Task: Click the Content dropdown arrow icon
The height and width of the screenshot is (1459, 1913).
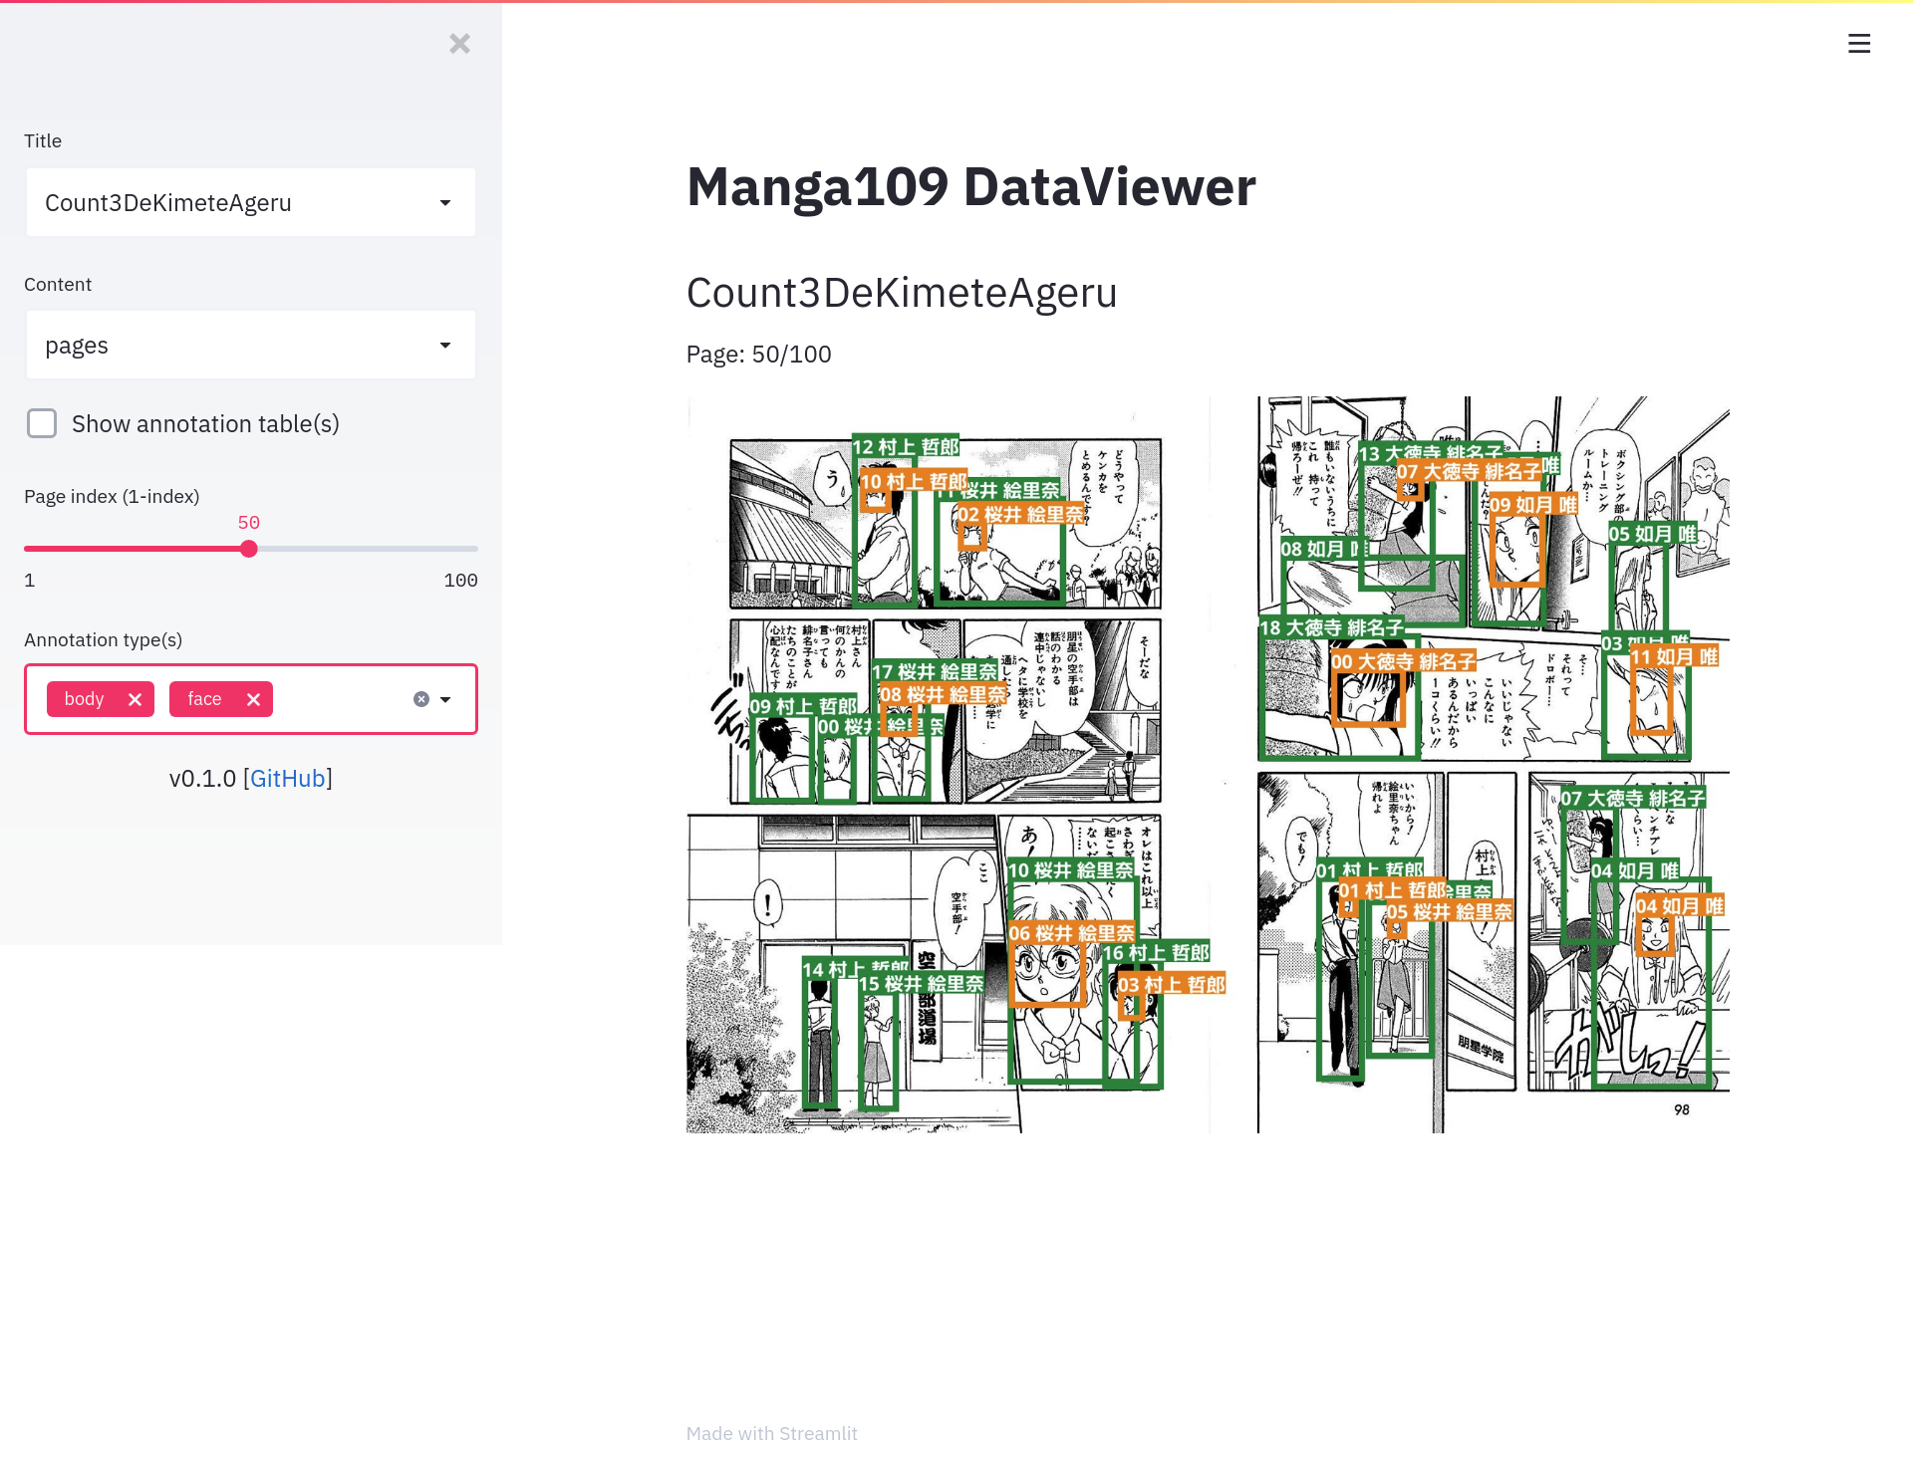Action: coord(445,346)
